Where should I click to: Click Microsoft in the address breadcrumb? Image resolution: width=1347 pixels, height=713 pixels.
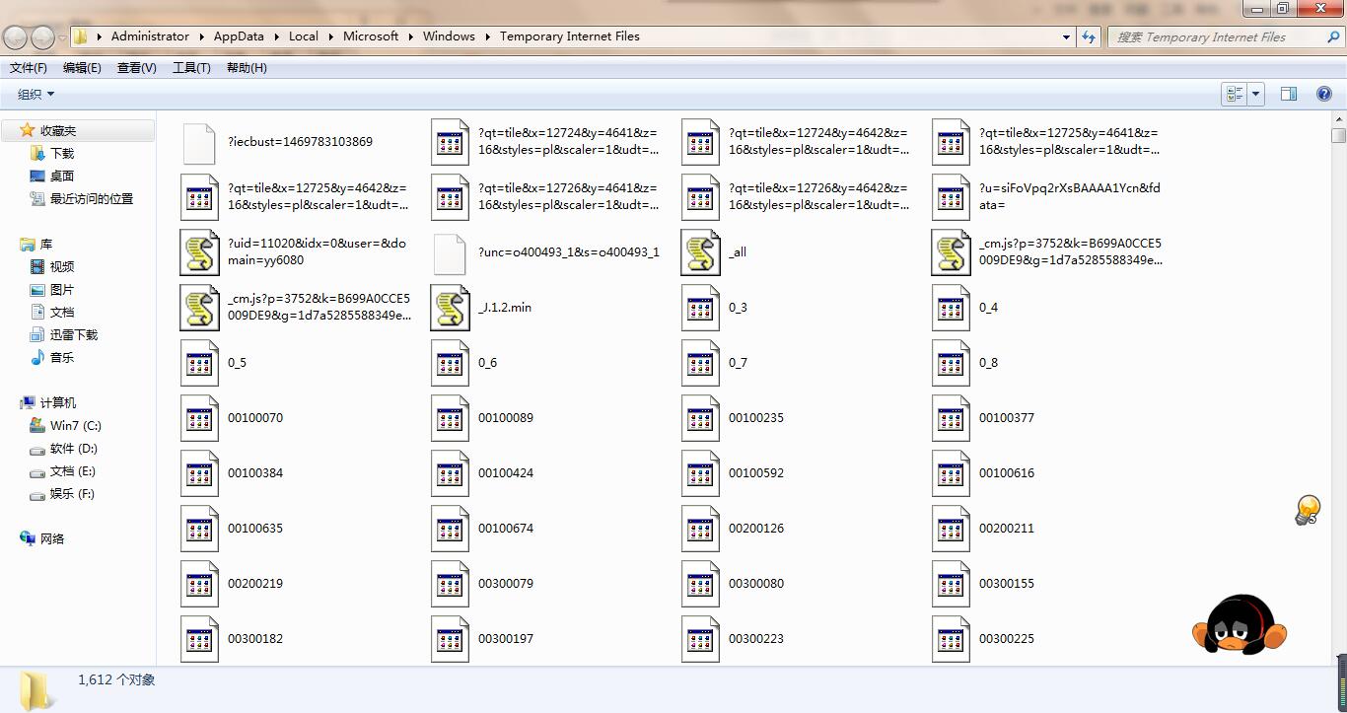coord(371,36)
